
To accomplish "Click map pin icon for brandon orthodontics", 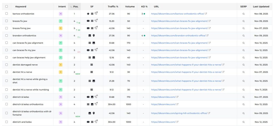I will pos(94,36).
